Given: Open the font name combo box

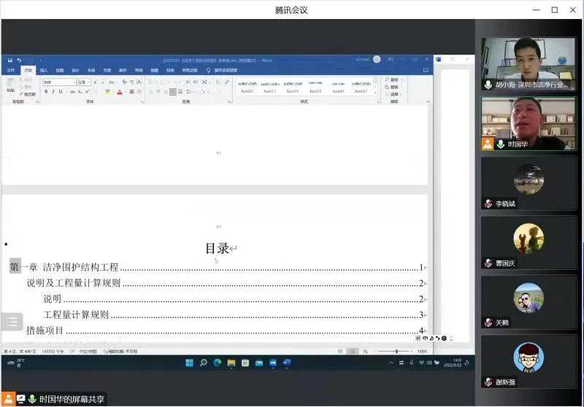Looking at the screenshot, I should [x=59, y=82].
